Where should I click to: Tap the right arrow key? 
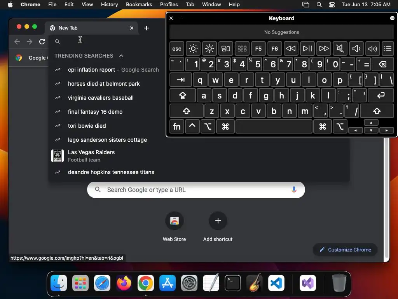click(387, 130)
